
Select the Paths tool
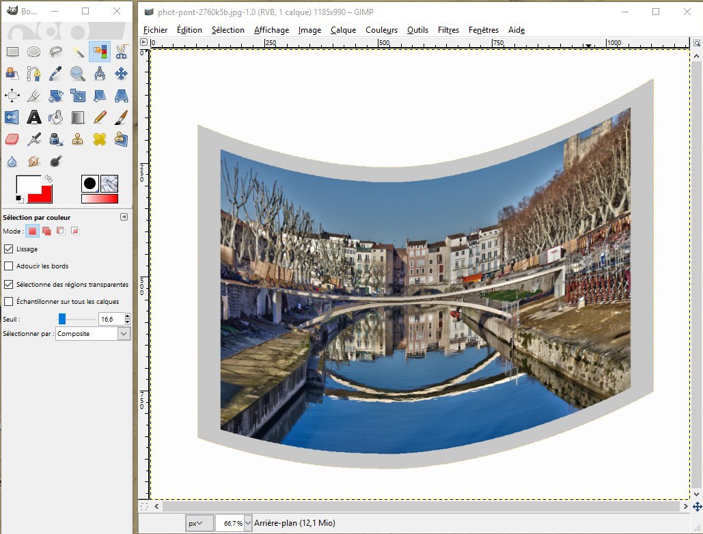click(x=33, y=74)
